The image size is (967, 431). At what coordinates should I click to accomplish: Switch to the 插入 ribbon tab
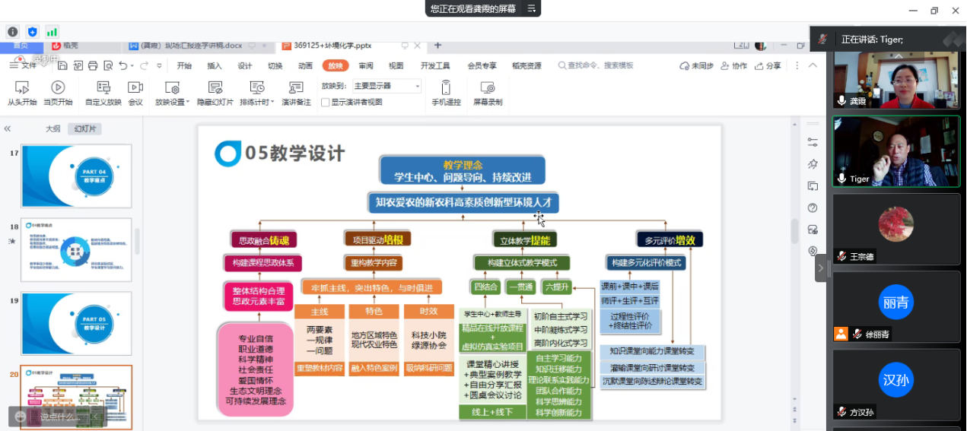[x=215, y=66]
